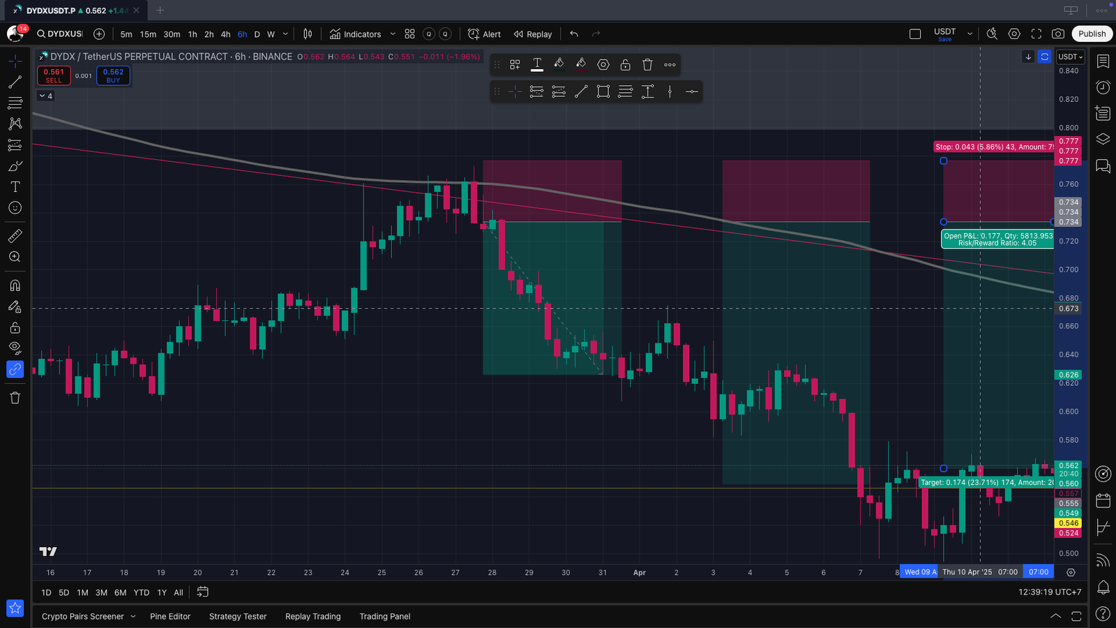Toggle lock on the selected position drawing

coord(625,65)
